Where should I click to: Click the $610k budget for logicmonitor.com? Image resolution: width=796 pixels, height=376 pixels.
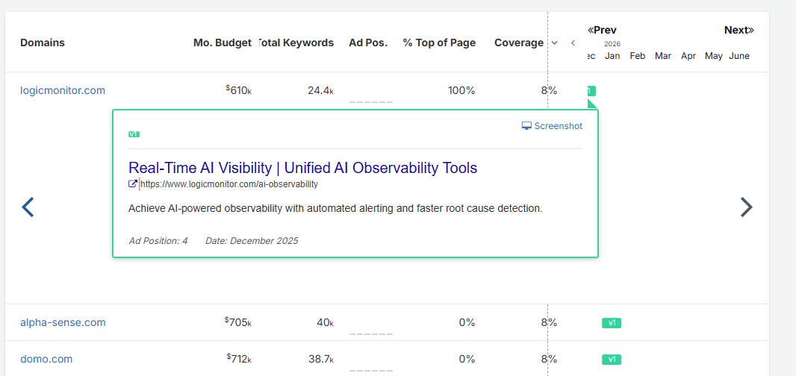239,90
